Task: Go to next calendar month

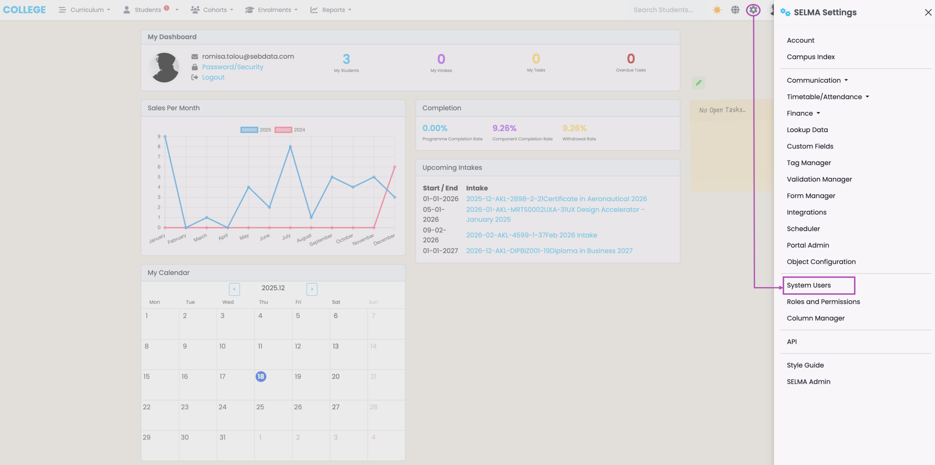Action: pos(312,289)
